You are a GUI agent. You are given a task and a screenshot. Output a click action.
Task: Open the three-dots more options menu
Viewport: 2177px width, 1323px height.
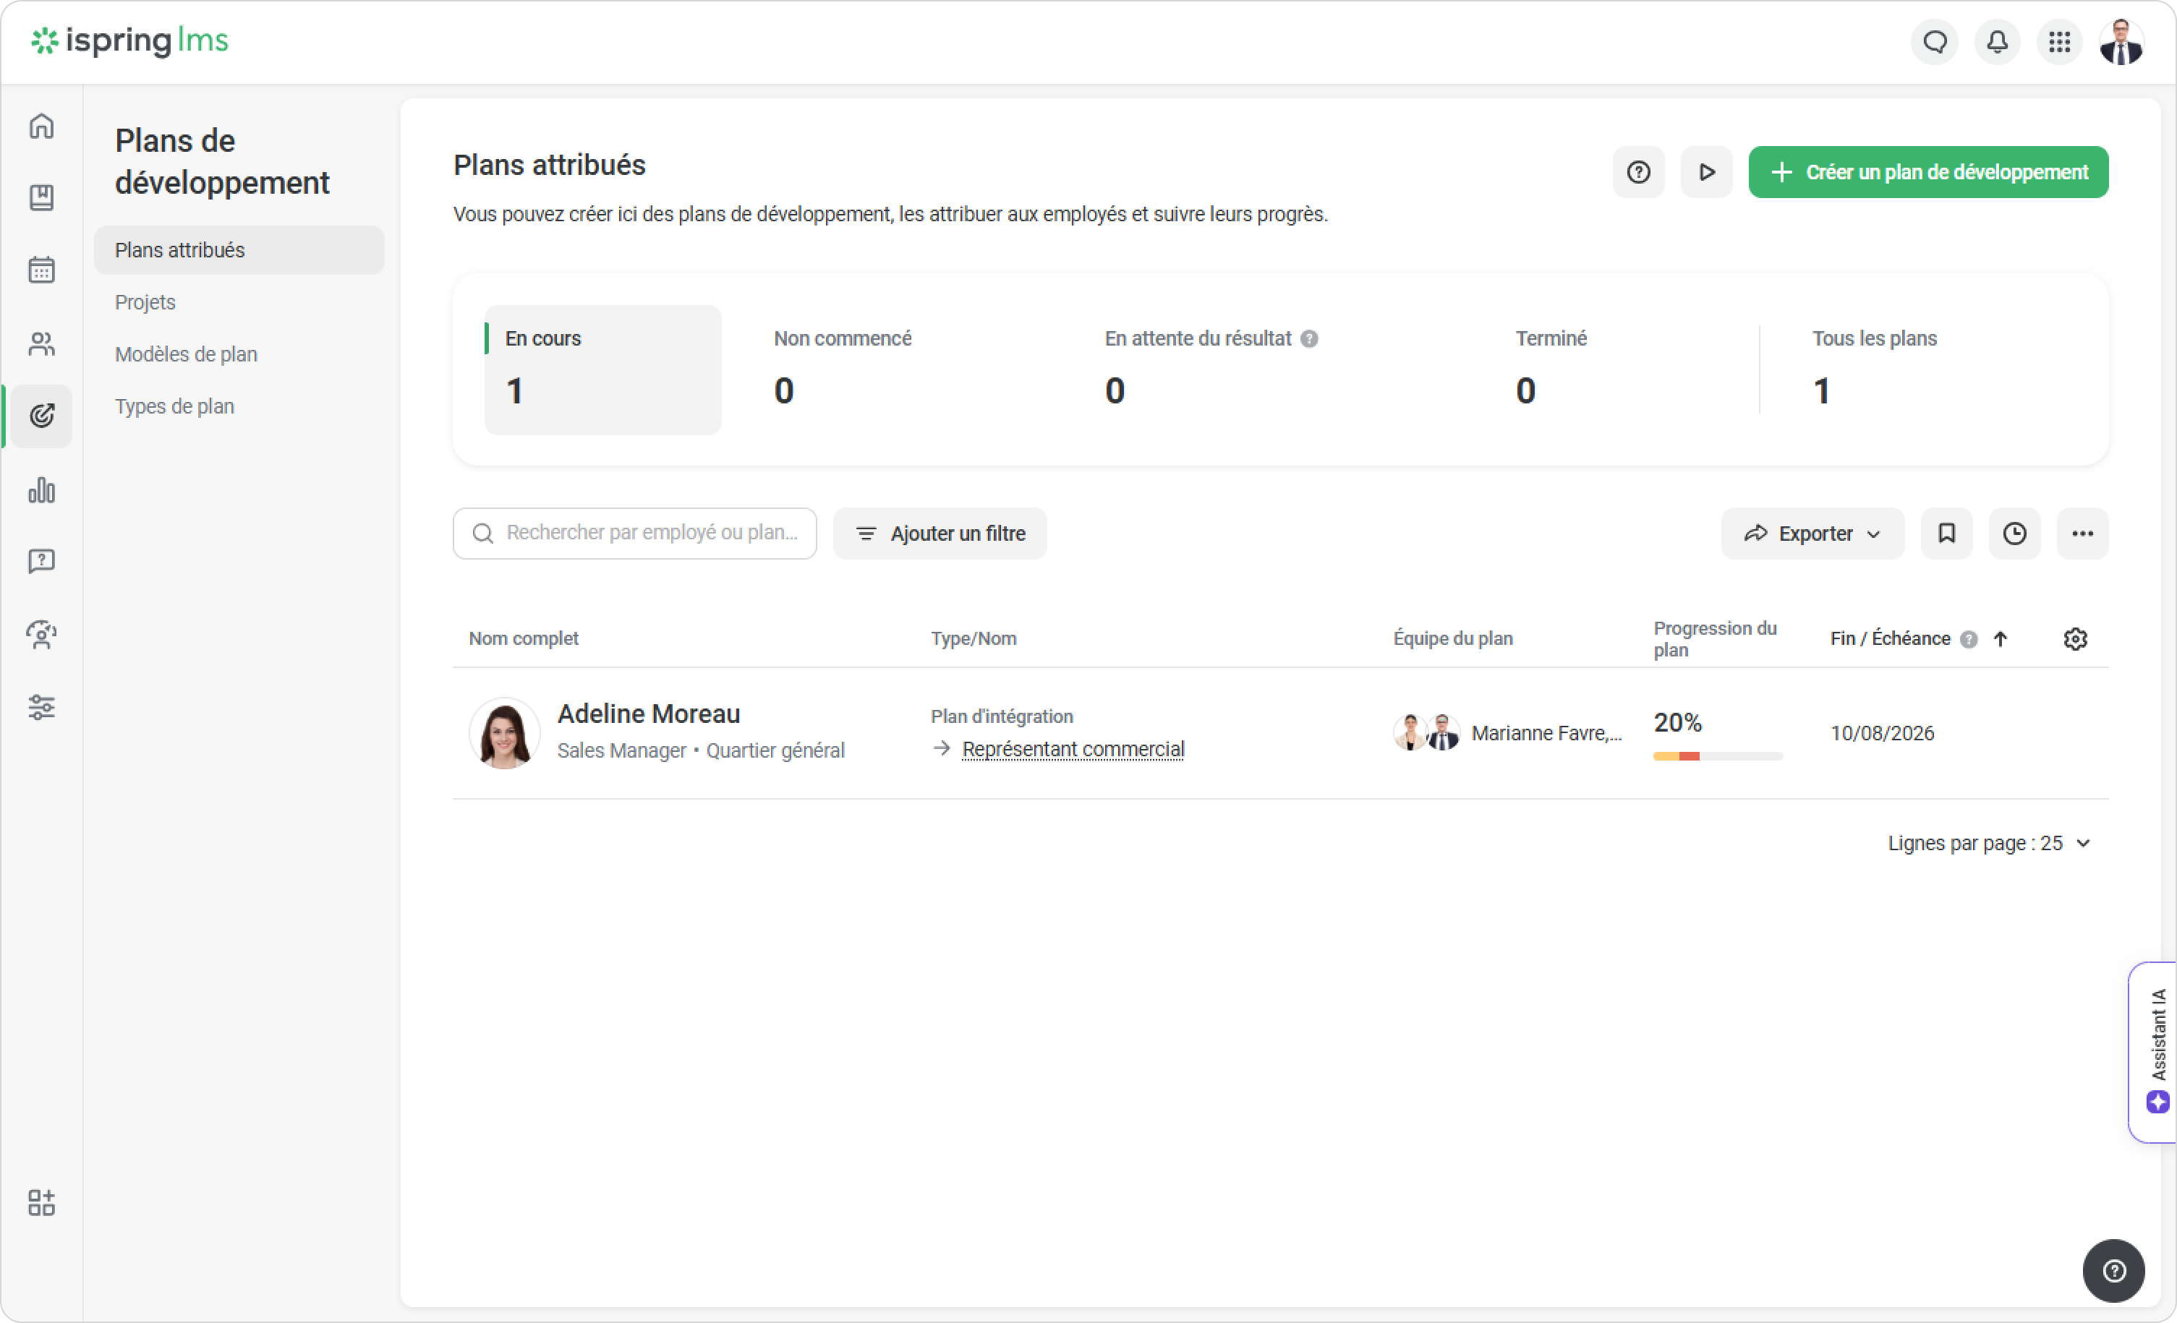coord(2084,534)
